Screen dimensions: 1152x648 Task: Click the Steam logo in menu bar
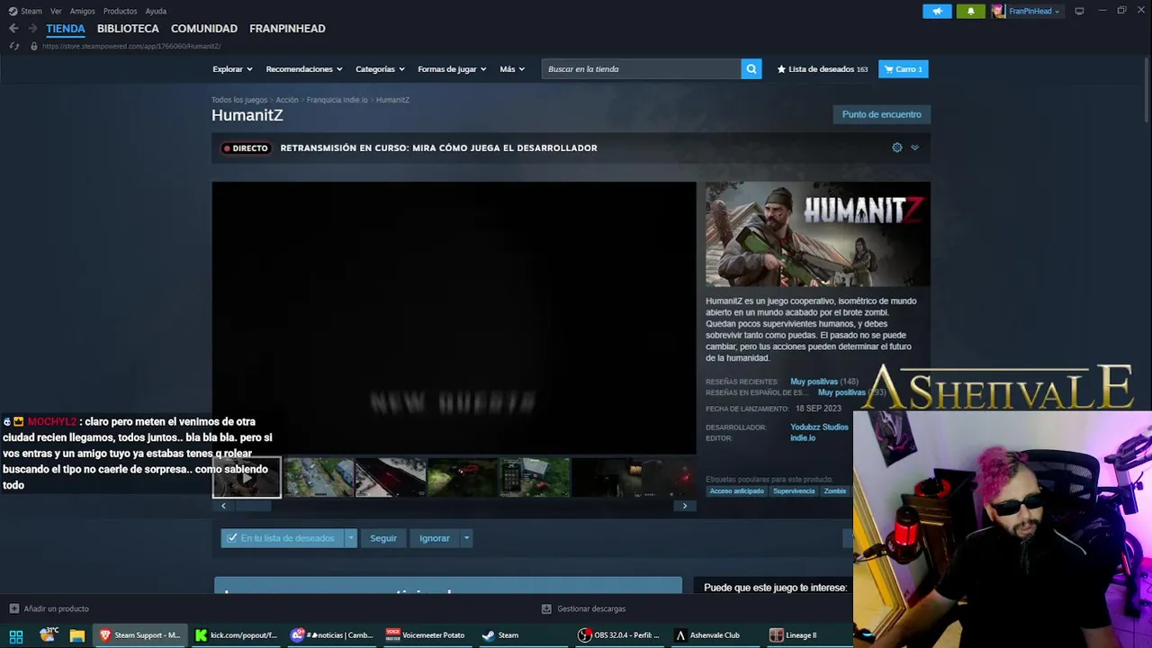(13, 11)
